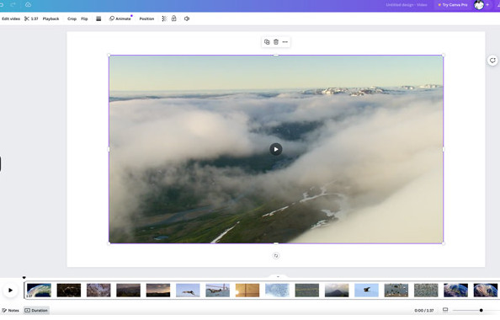The height and width of the screenshot is (320, 500).
Task: Open the Animate panel
Action: (x=120, y=19)
